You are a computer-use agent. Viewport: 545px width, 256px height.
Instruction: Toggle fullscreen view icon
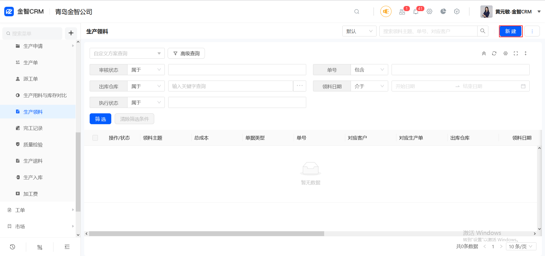click(516, 53)
